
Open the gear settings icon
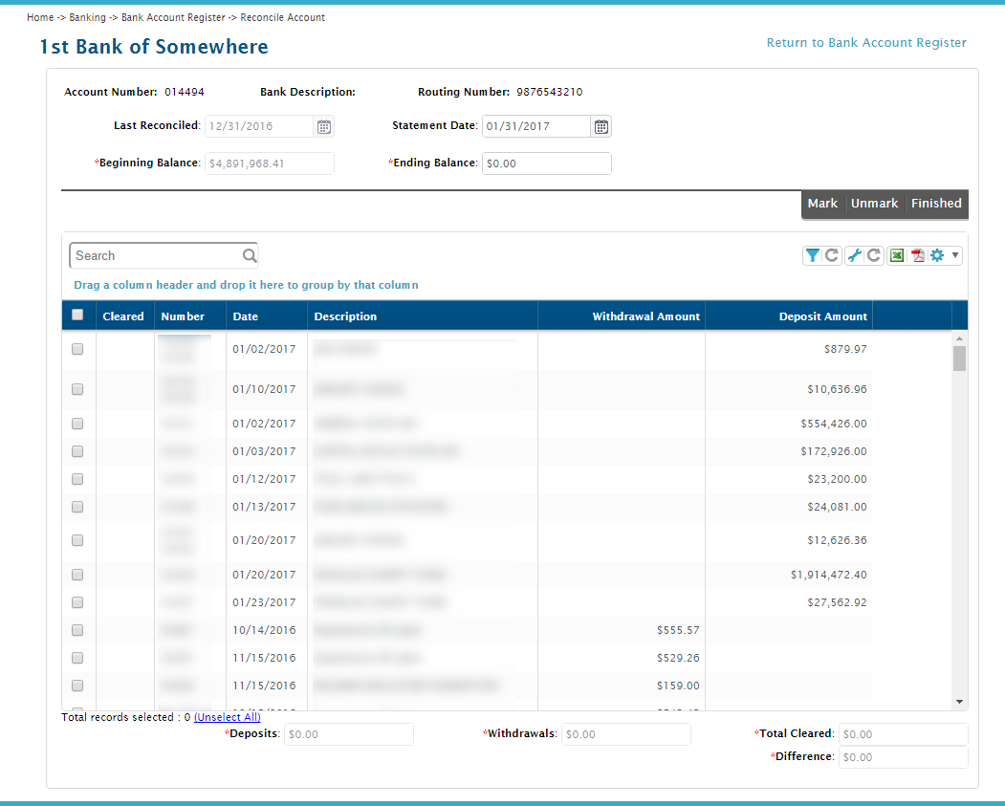coord(937,255)
